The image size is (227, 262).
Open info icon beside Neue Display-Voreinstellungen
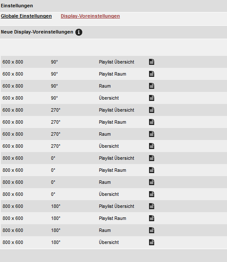coord(79,32)
